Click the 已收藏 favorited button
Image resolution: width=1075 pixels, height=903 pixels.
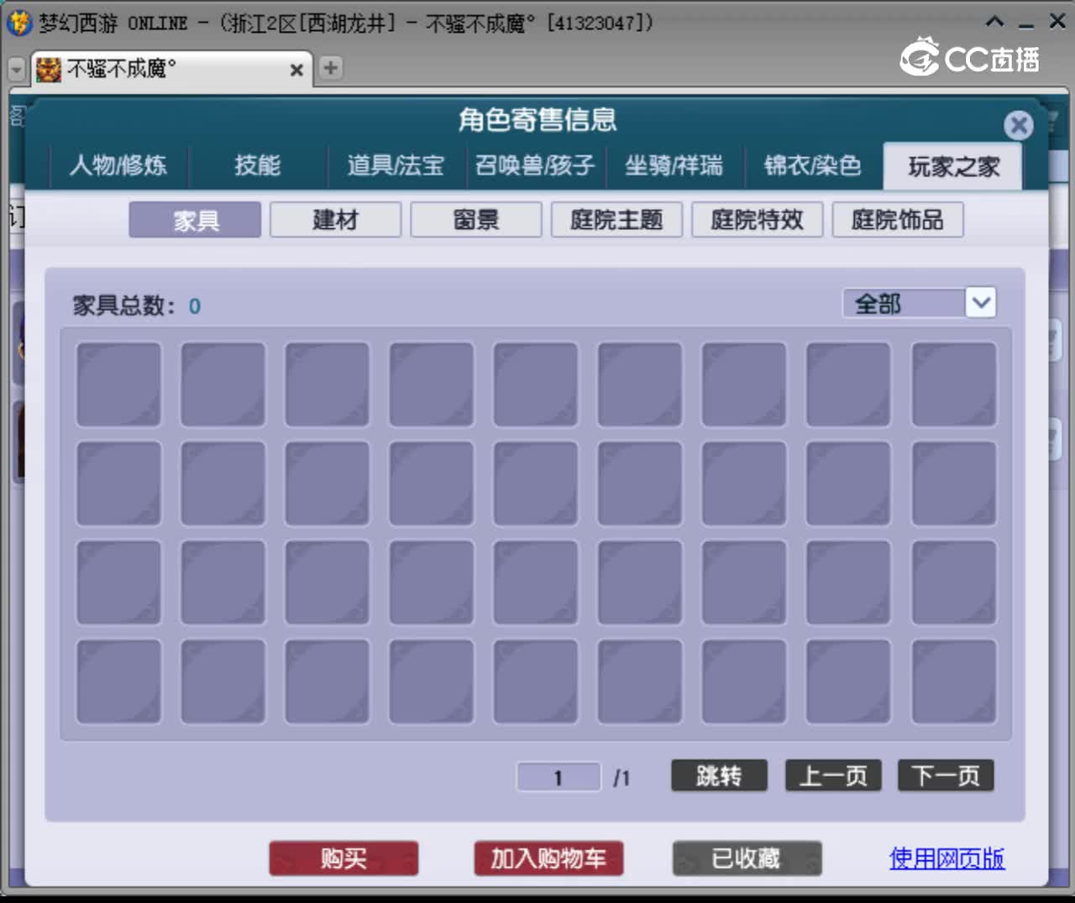click(x=747, y=859)
